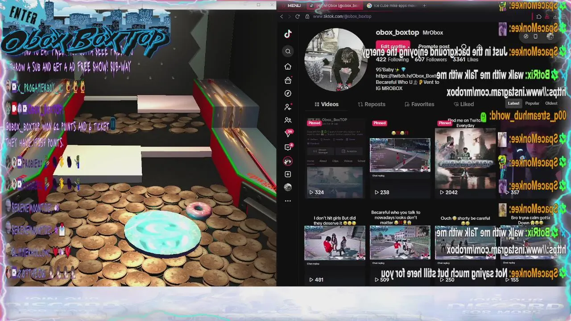Click the Upload plus icon in sidebar
The width and height of the screenshot is (571, 321).
288,174
